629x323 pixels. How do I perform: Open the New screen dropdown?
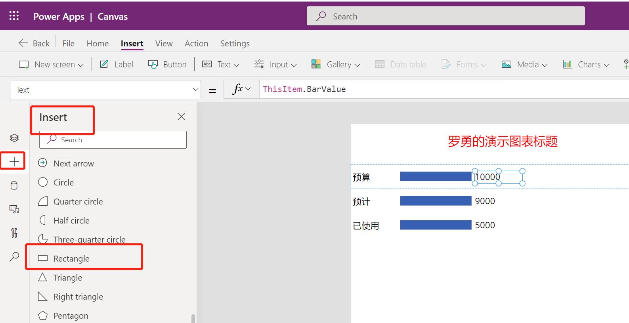click(x=51, y=64)
